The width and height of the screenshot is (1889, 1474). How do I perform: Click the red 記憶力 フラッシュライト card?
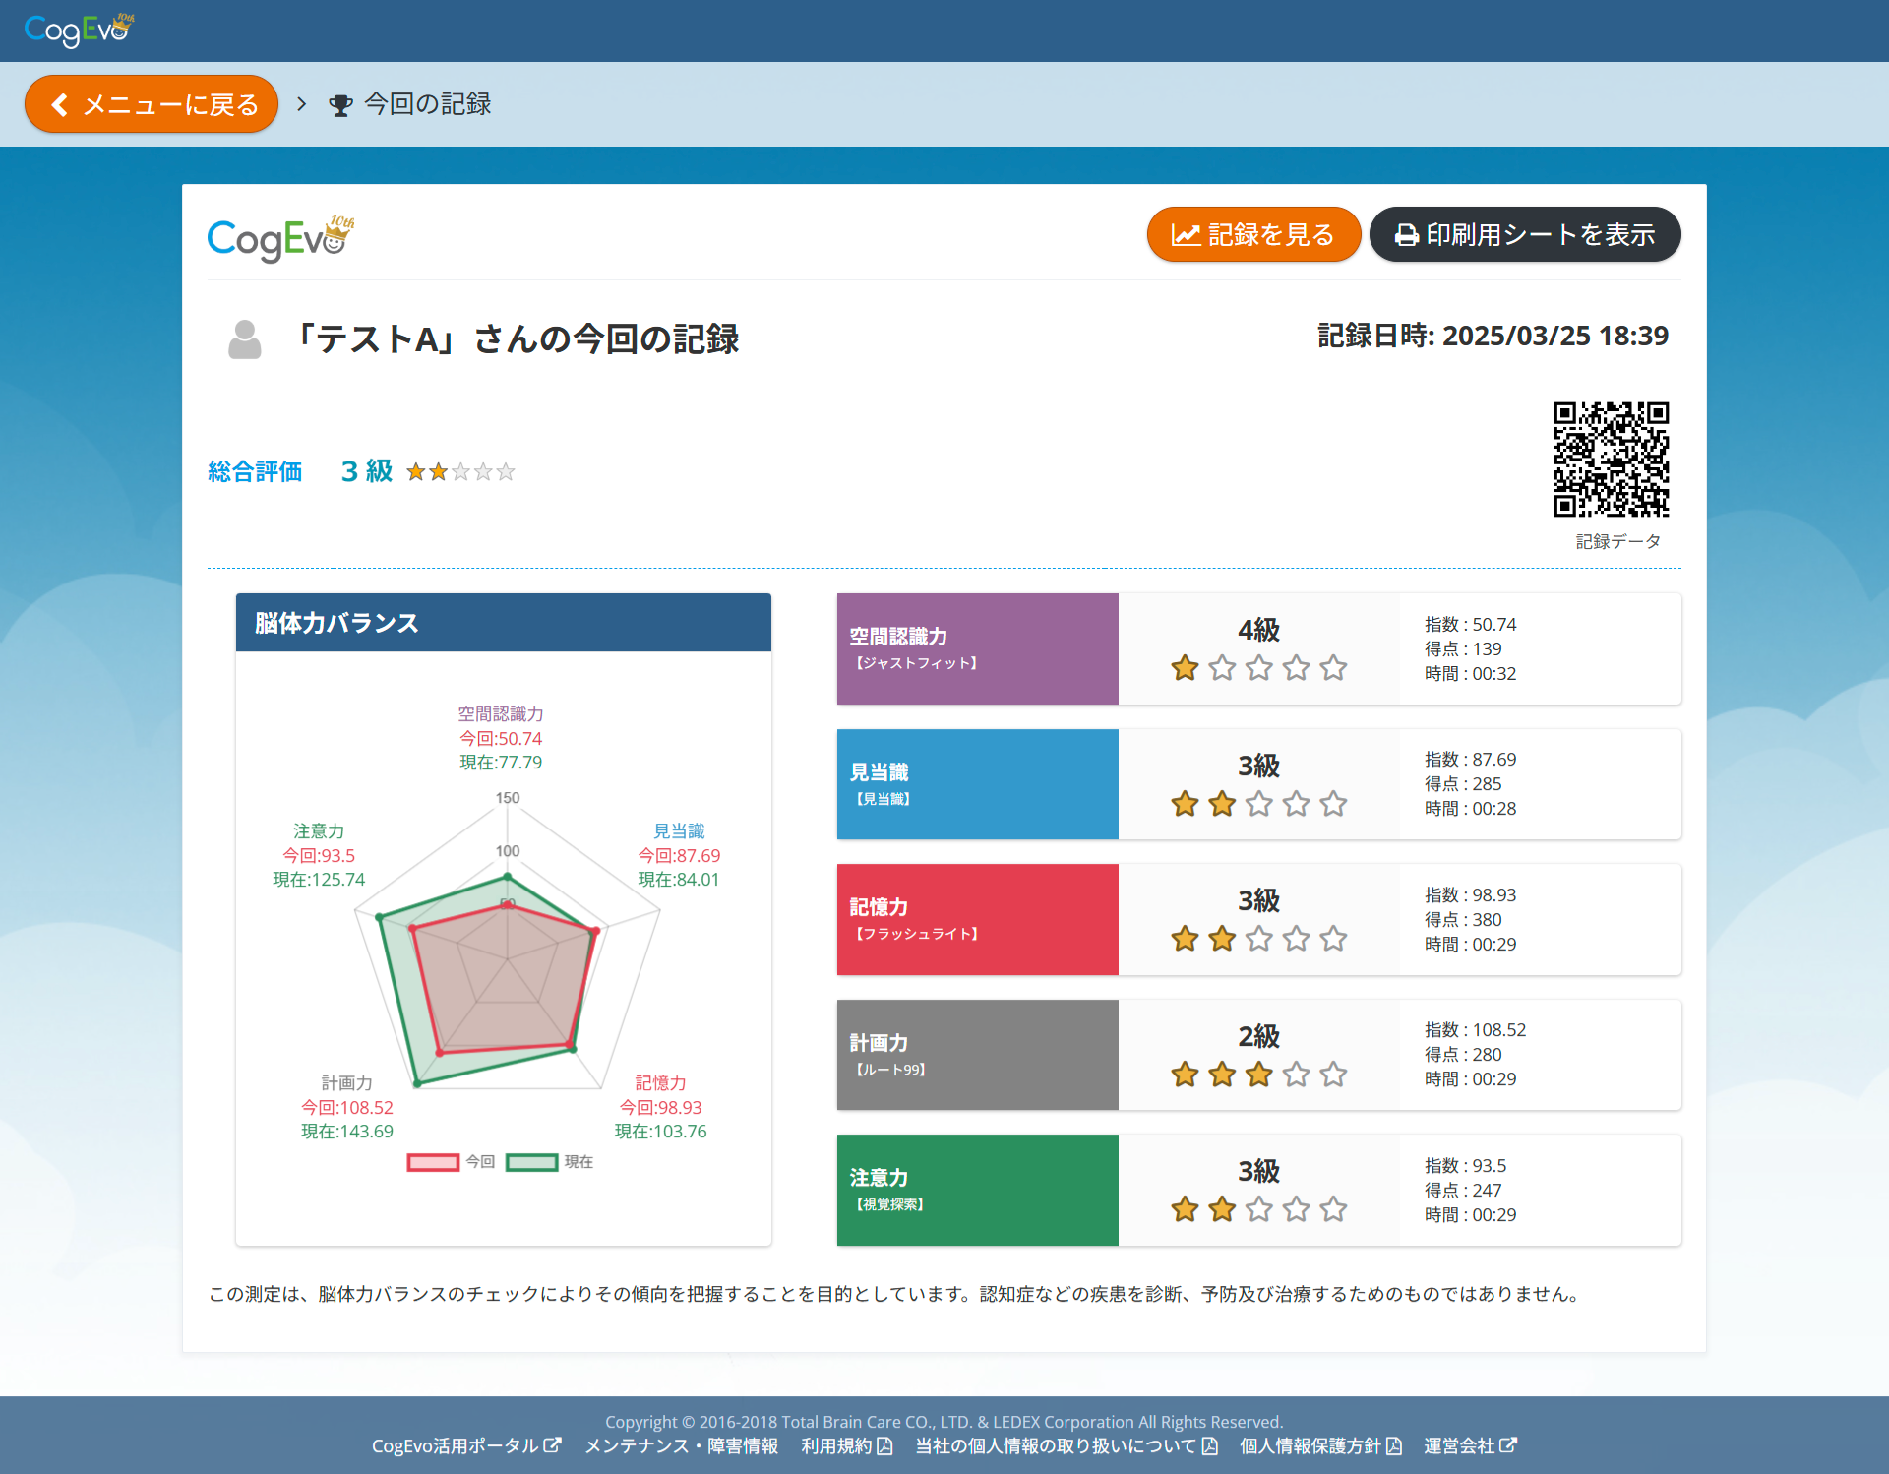pyautogui.click(x=978, y=919)
